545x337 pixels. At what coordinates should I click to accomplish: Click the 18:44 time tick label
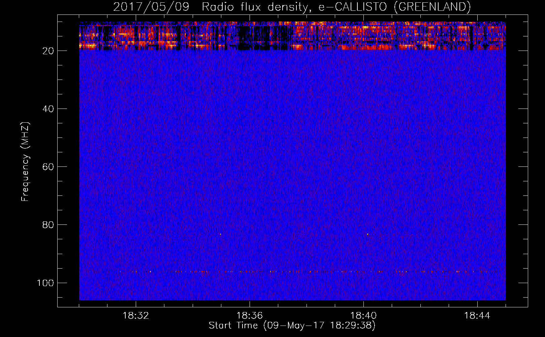point(477,316)
